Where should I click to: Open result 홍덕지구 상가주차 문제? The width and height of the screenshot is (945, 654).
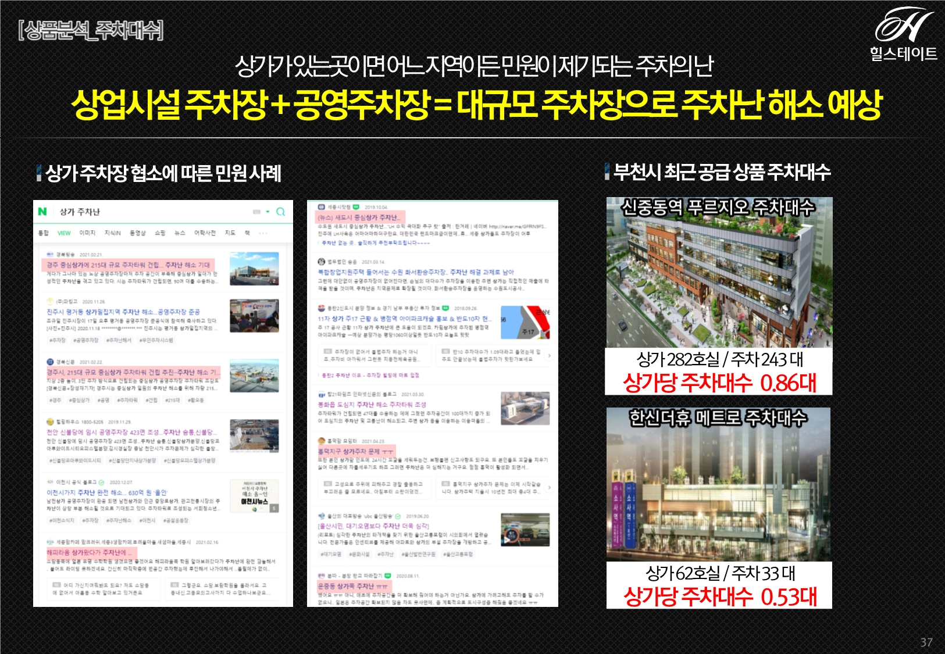[x=356, y=452]
